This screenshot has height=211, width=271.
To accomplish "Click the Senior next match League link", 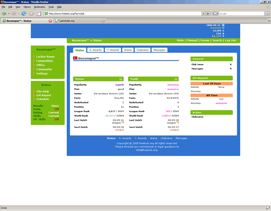I will click(120, 130).
